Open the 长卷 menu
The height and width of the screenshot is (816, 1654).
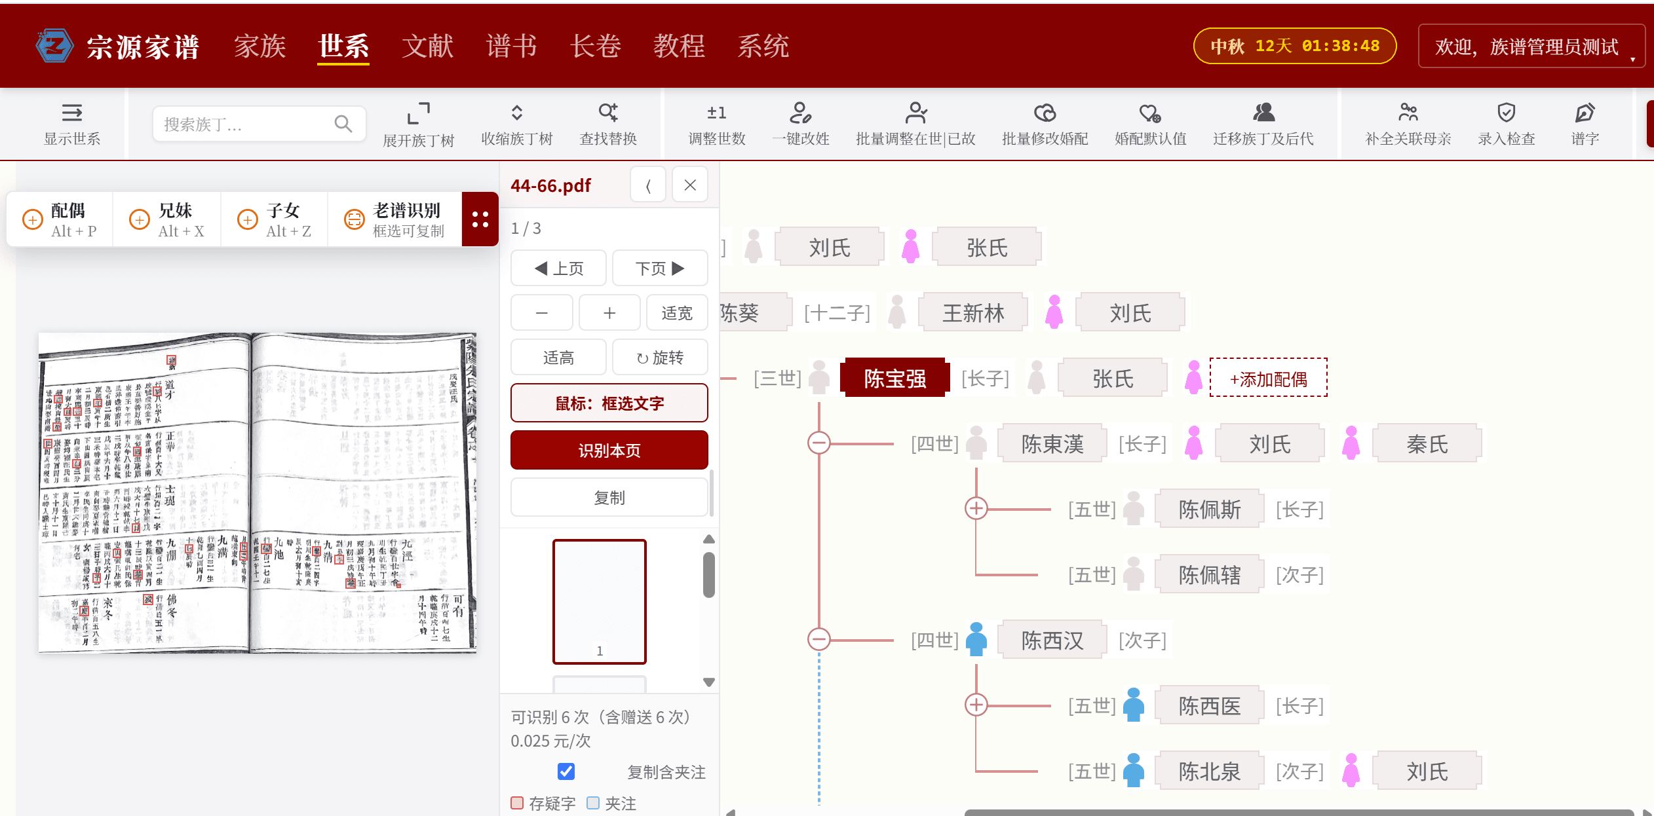596,46
